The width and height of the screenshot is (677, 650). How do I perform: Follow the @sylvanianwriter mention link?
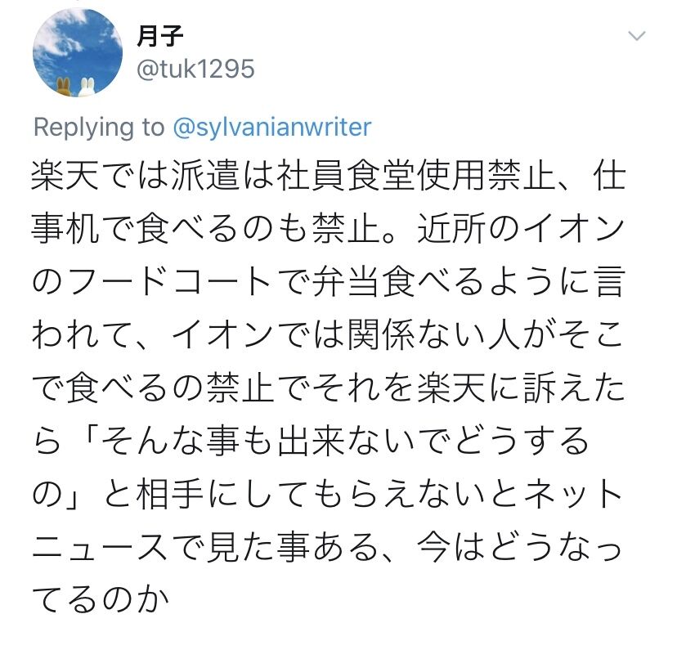click(272, 128)
